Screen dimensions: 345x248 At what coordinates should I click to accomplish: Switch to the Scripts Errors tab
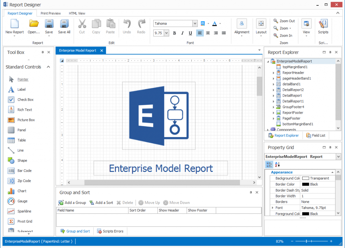[x=110, y=231]
